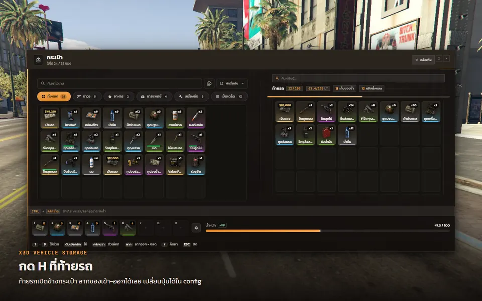Open the อาหาร food tab
This screenshot has width=482, height=301.
[118, 96]
